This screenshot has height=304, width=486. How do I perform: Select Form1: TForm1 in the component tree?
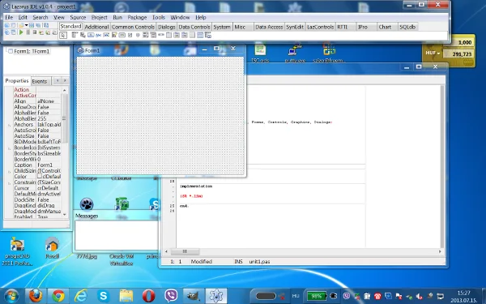(32, 51)
